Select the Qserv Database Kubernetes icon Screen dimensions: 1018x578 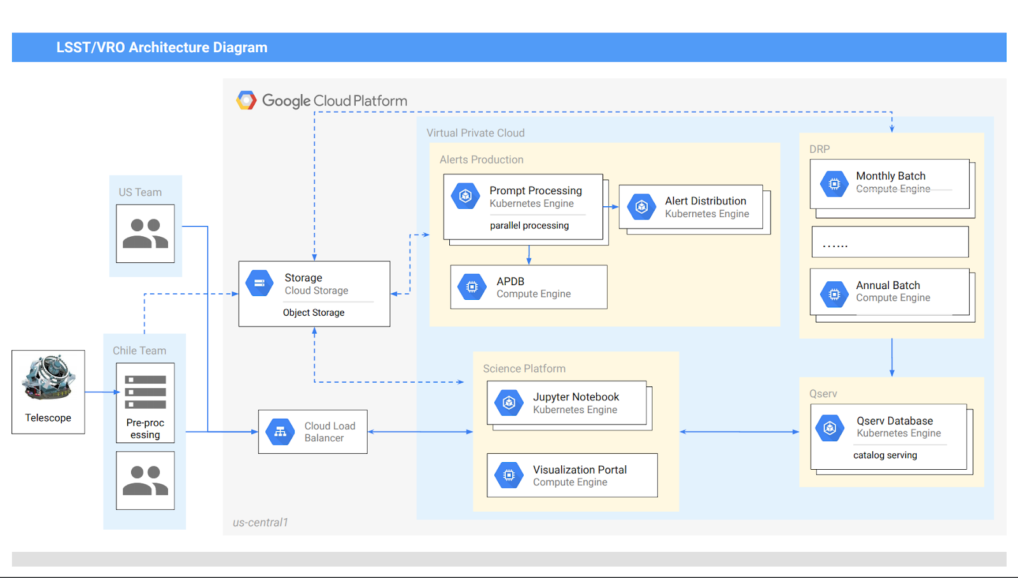pos(830,428)
